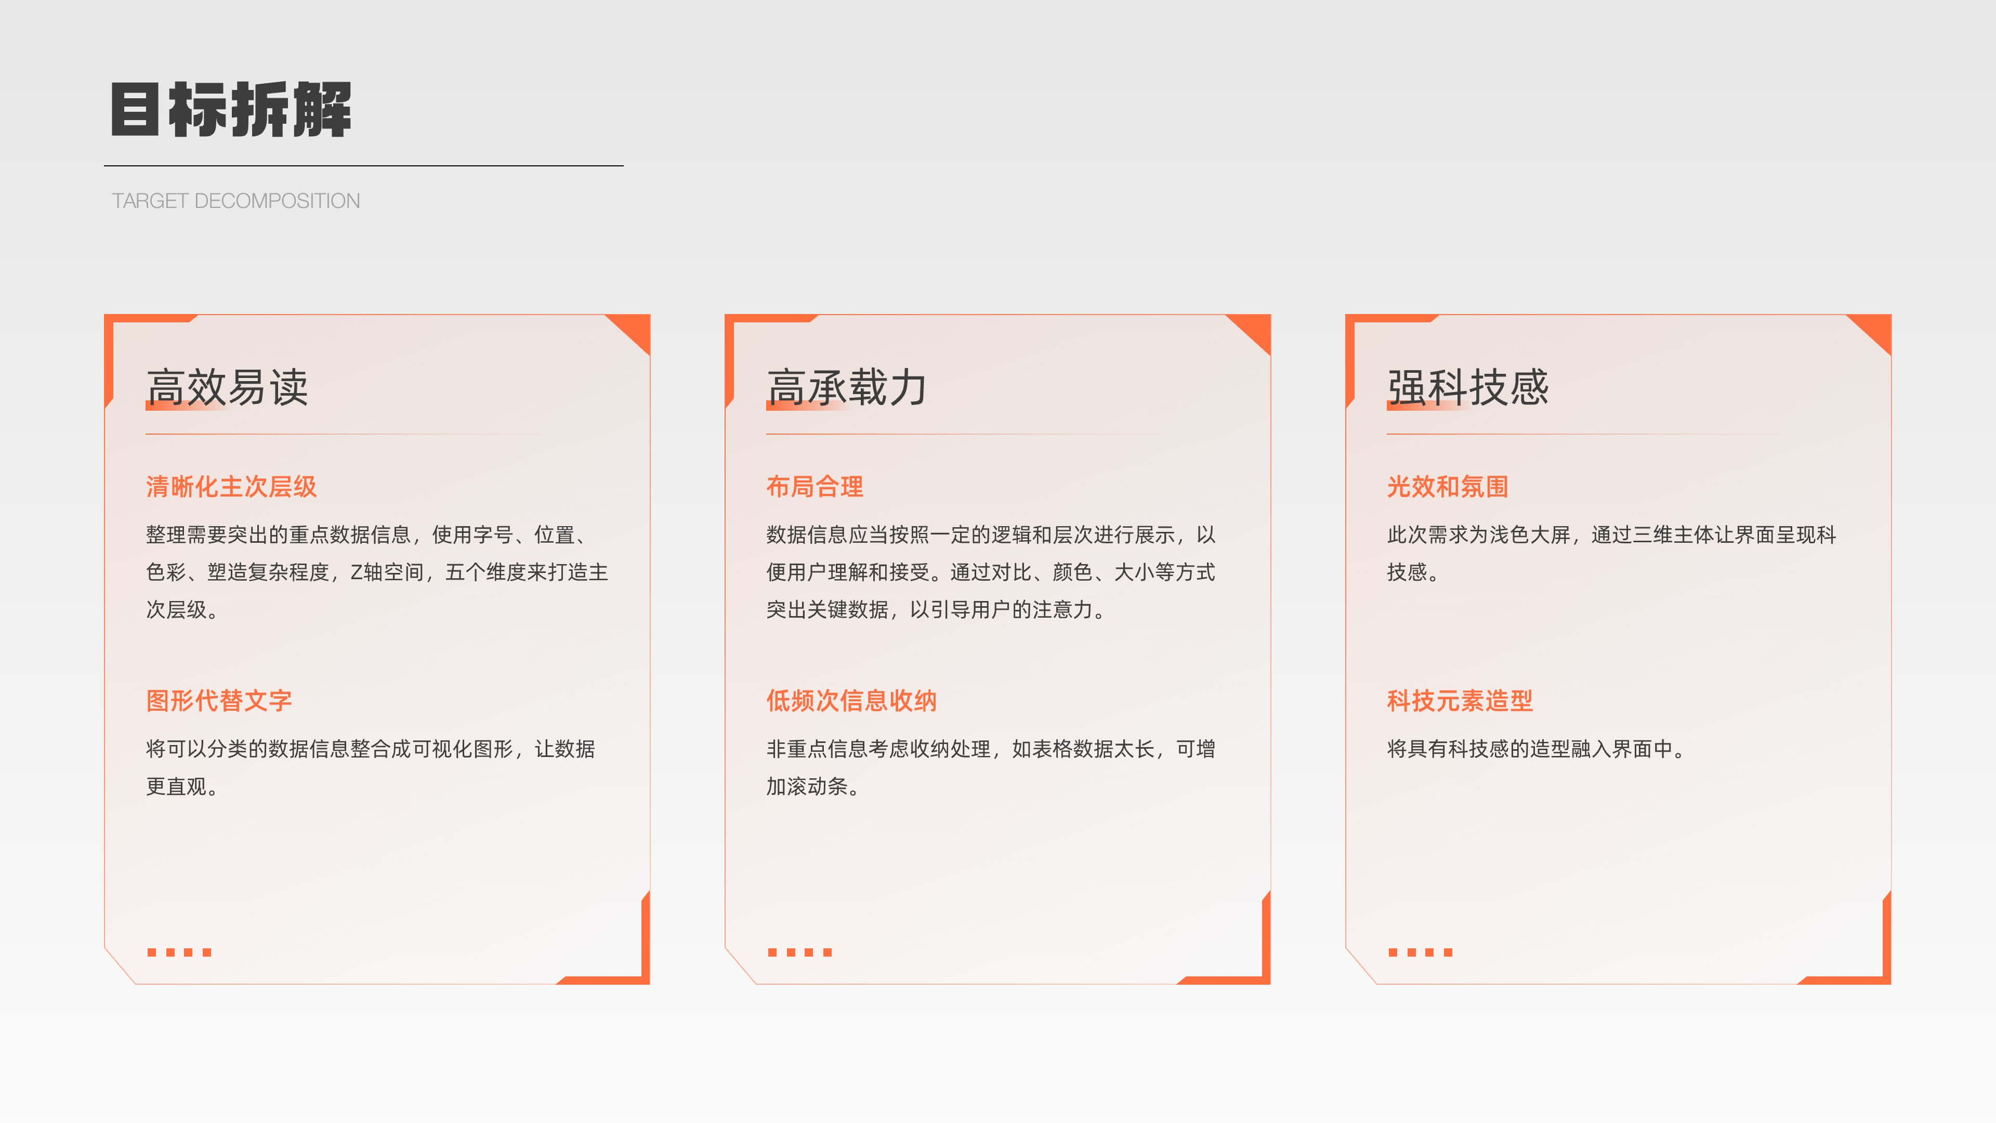Click the subheading 低频次信息收纳
The width and height of the screenshot is (1996, 1123).
pyautogui.click(x=851, y=701)
